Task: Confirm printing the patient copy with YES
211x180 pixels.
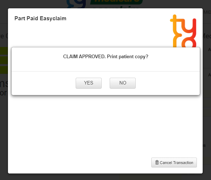Action: (89, 83)
